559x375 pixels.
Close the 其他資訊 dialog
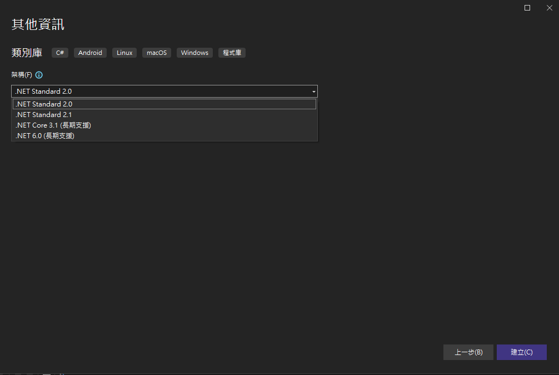pyautogui.click(x=549, y=8)
